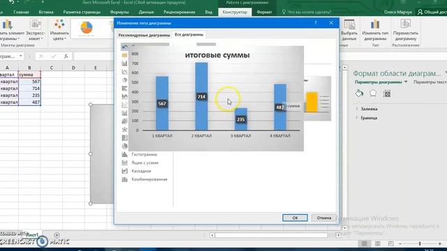Screen dimensions: 447x251
Task: Click zoom out minus in status bar
Action: pos(400,243)
